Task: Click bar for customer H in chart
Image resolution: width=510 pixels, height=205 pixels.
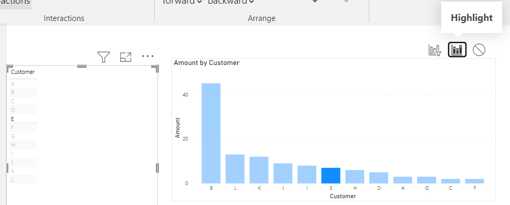Action: (x=355, y=177)
